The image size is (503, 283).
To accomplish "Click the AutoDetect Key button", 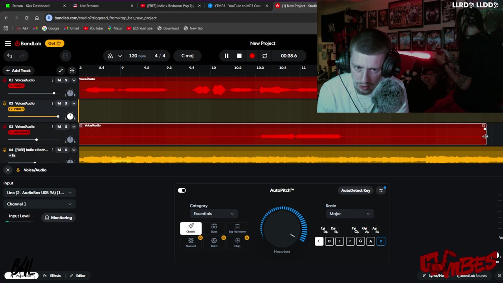I will (356, 190).
